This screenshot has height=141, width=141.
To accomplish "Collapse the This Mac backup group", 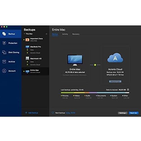I will pos(24,34).
